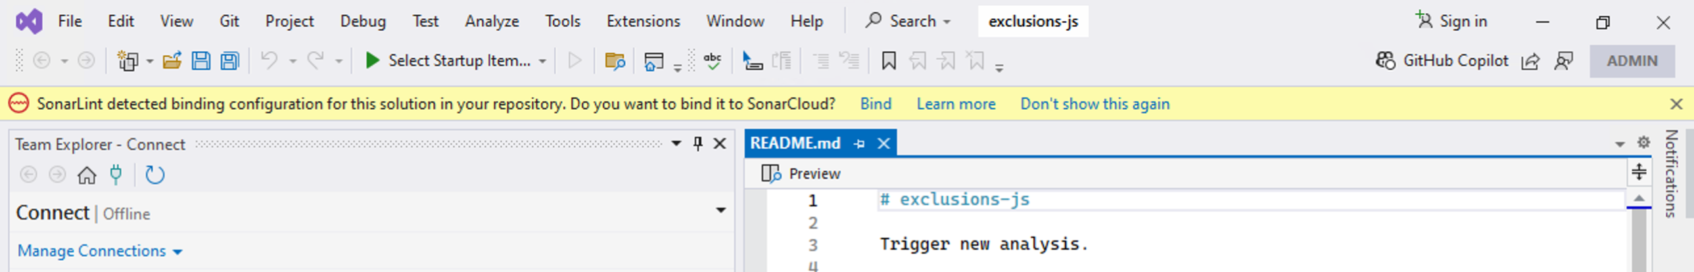Click the GitHub Copilot button
Image resolution: width=1694 pixels, height=272 pixels.
[1442, 60]
